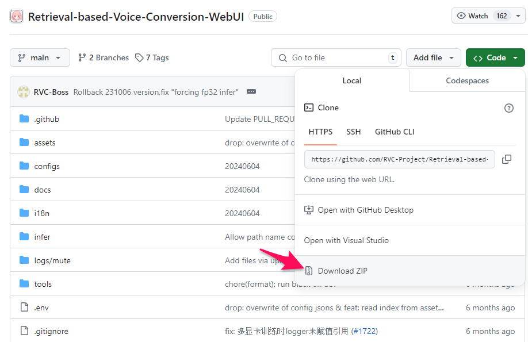Select the HTTPS clone tab
528x342 pixels.
coord(320,132)
